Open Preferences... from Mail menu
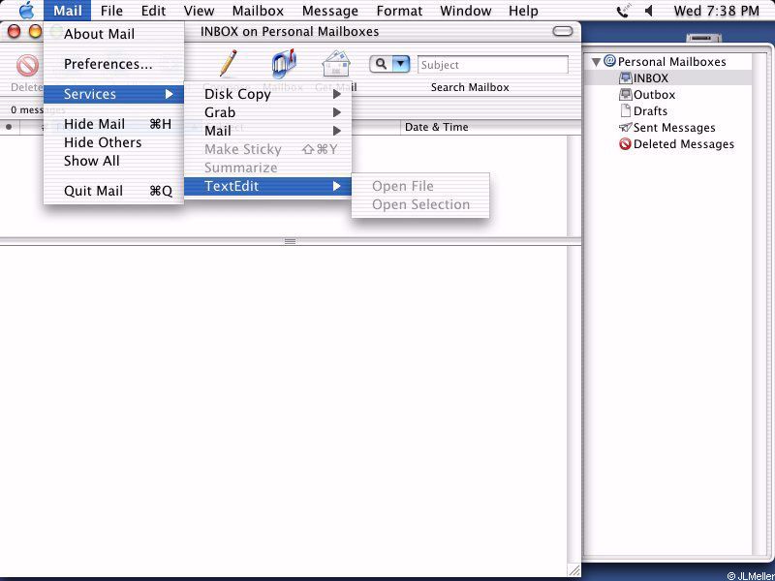Viewport: 775px width, 581px height. click(113, 64)
